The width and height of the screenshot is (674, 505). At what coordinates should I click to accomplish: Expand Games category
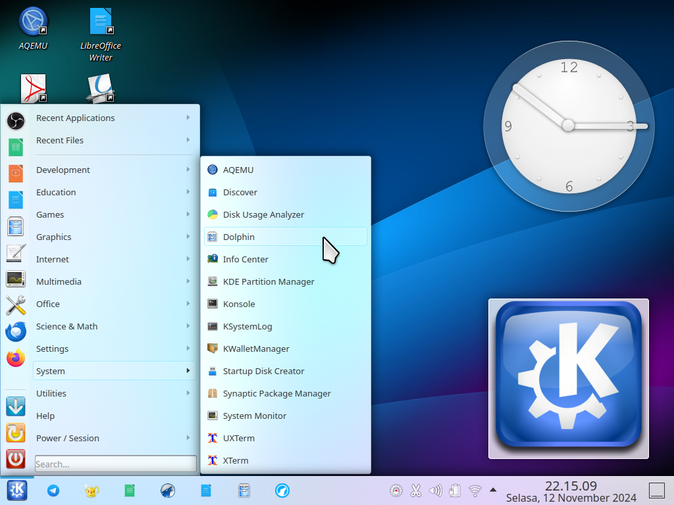[115, 214]
